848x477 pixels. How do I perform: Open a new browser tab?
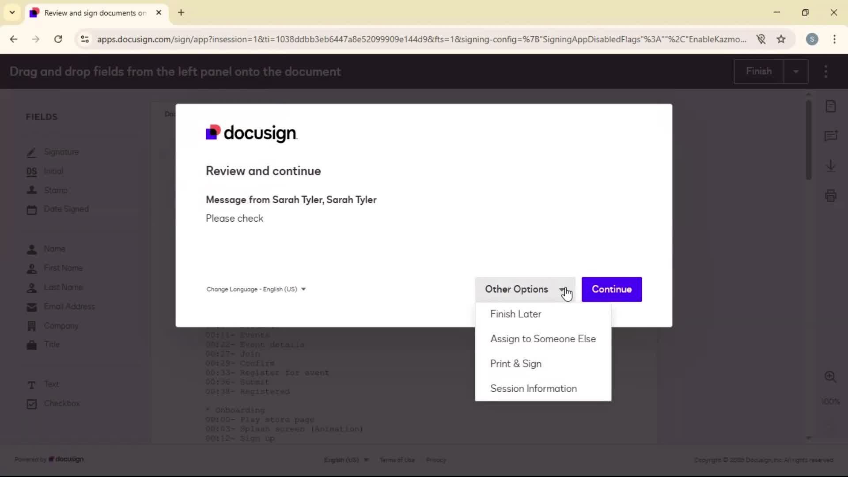coord(181,13)
